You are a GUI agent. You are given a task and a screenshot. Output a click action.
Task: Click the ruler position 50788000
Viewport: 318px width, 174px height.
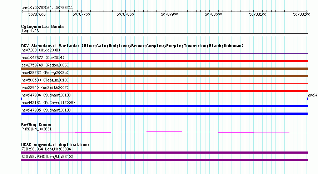click(x=213, y=14)
